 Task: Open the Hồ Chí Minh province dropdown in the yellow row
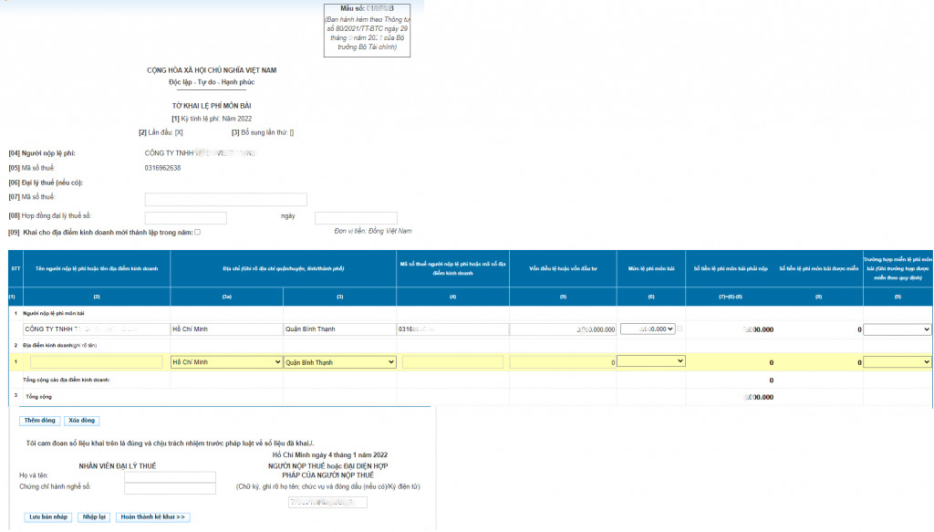226,362
